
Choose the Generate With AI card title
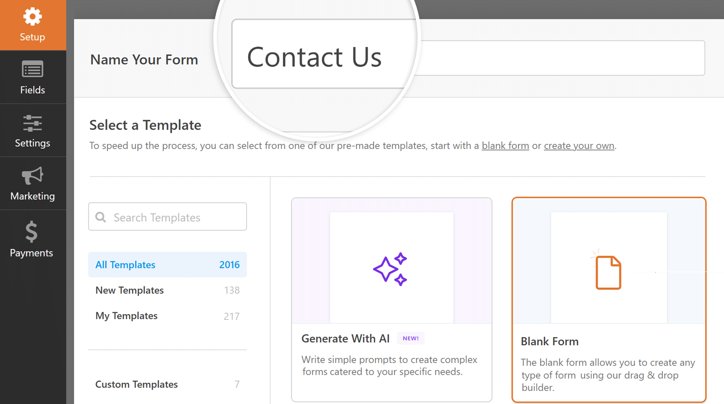point(345,338)
